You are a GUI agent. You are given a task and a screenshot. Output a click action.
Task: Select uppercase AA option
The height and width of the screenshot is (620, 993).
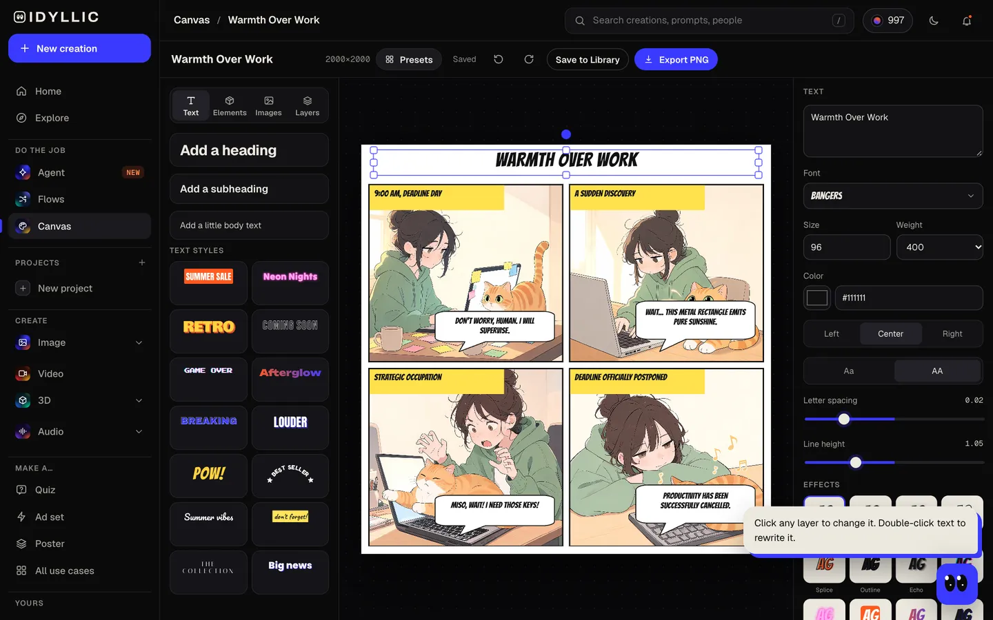937,371
